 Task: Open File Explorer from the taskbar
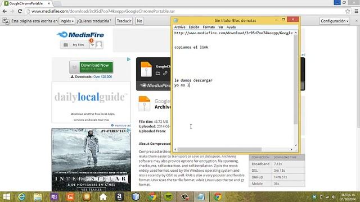(38, 197)
